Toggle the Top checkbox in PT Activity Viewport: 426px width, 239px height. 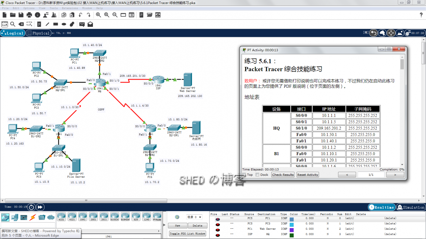point(244,175)
